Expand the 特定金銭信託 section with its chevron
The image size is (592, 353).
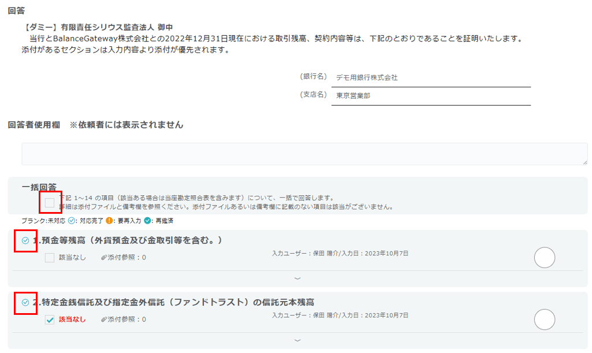click(297, 340)
